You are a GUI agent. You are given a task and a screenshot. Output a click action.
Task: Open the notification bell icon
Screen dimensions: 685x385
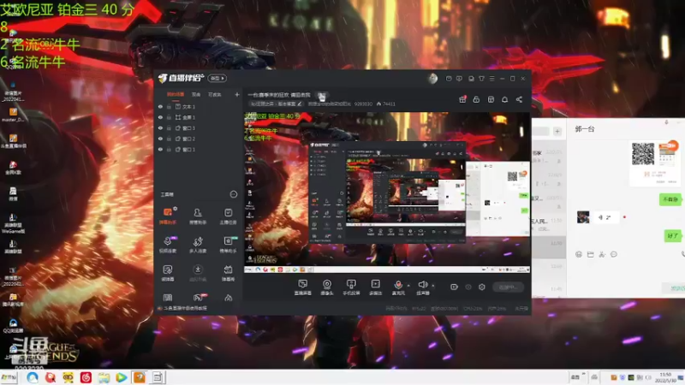(x=504, y=99)
